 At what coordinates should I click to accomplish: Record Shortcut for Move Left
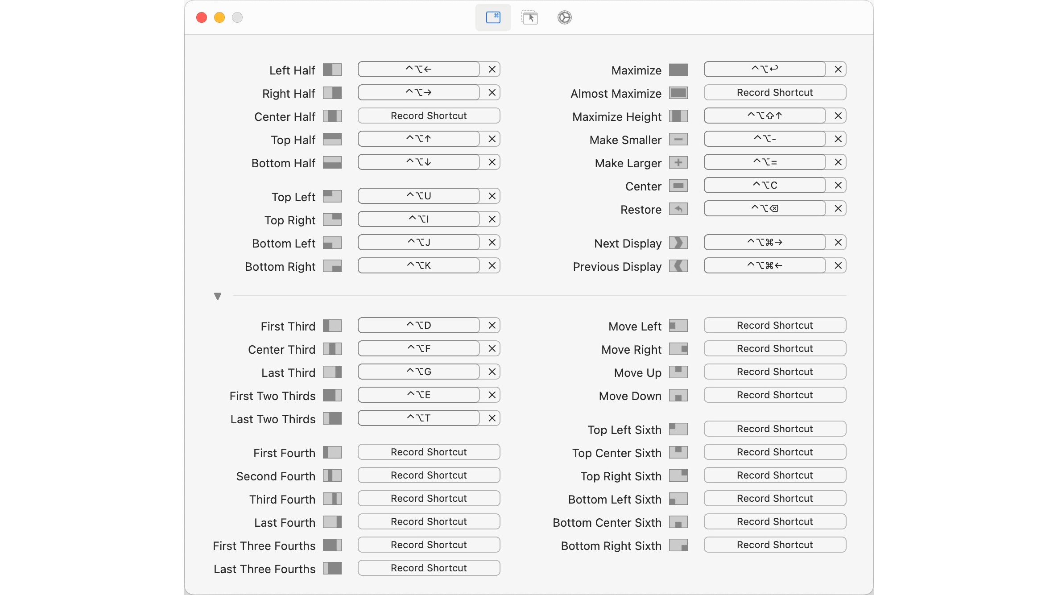click(775, 326)
